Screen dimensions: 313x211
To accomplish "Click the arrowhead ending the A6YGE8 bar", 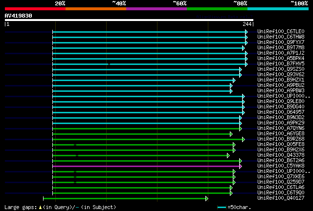I will (x=231, y=134).
